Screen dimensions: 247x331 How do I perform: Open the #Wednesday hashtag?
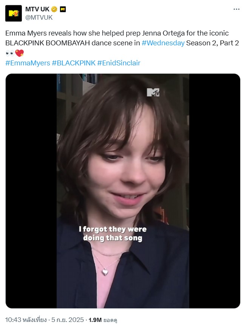click(163, 43)
